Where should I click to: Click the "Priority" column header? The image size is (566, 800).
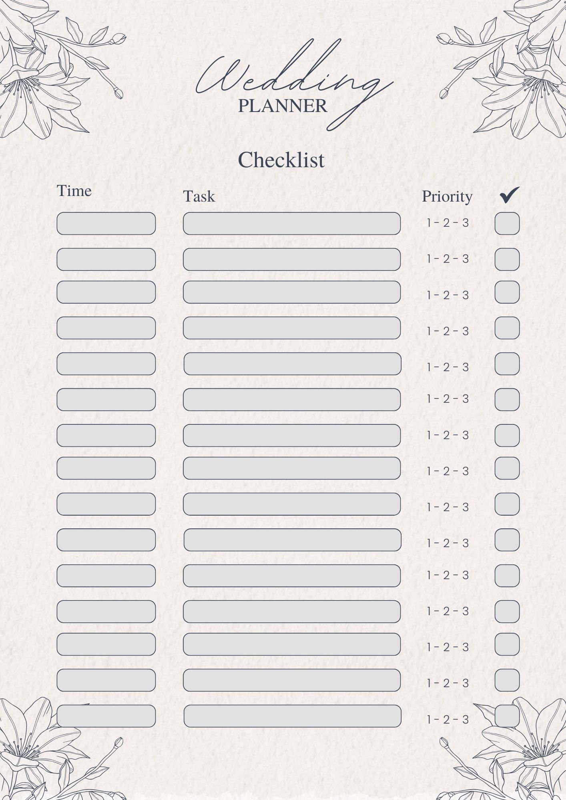[x=447, y=196]
